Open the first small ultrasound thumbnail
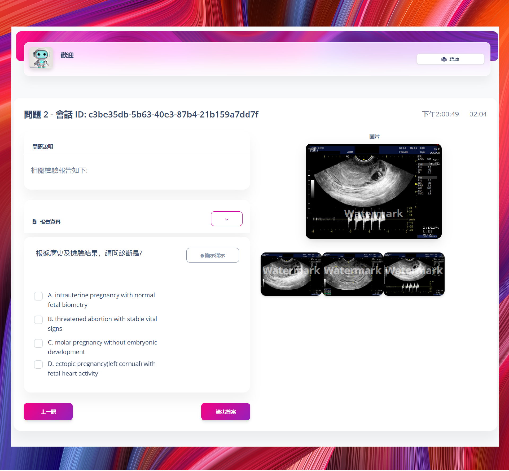The width and height of the screenshot is (509, 471). pyautogui.click(x=291, y=274)
